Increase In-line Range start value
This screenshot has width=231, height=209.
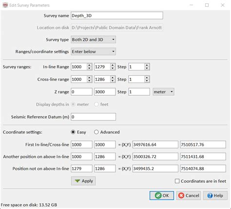tap(89, 65)
